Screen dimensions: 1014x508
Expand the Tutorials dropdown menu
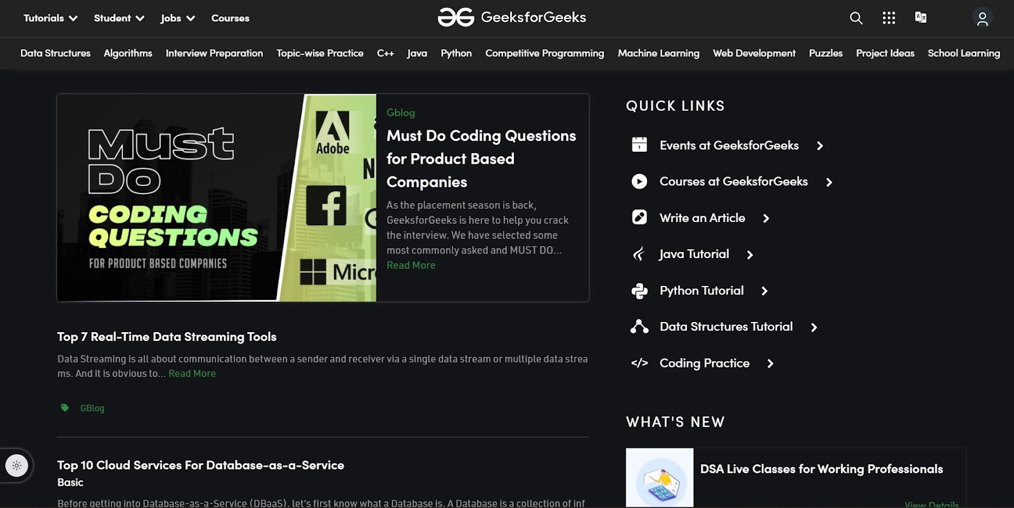coord(51,18)
